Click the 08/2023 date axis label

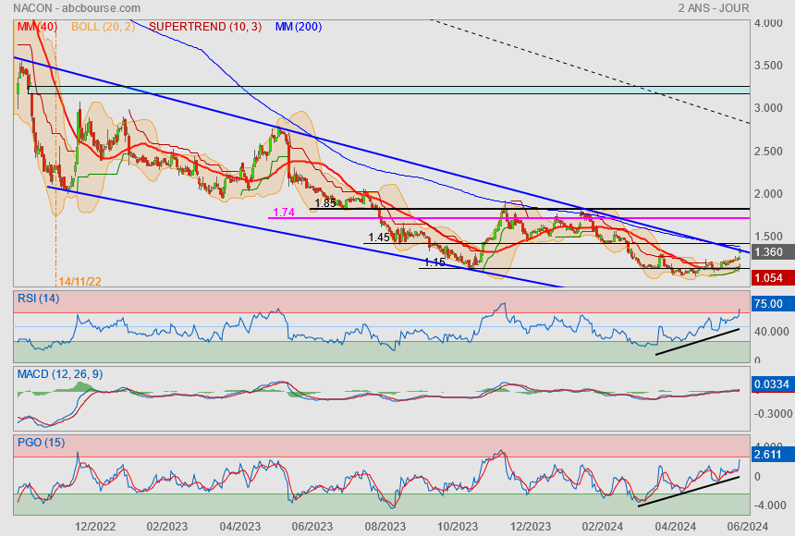(385, 527)
